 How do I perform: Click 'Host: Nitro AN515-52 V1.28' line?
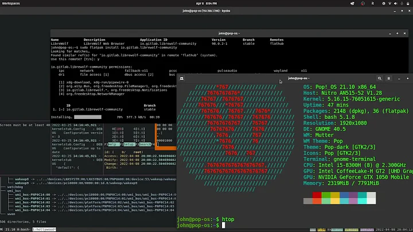pos(342,93)
